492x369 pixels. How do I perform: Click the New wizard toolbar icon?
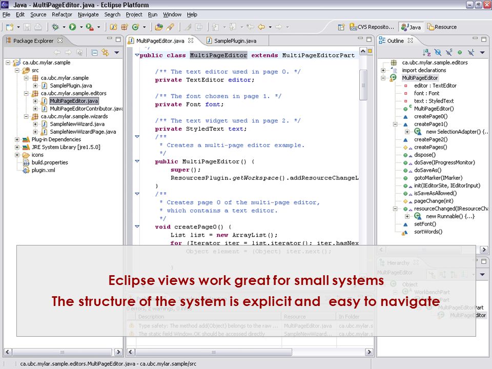point(10,27)
